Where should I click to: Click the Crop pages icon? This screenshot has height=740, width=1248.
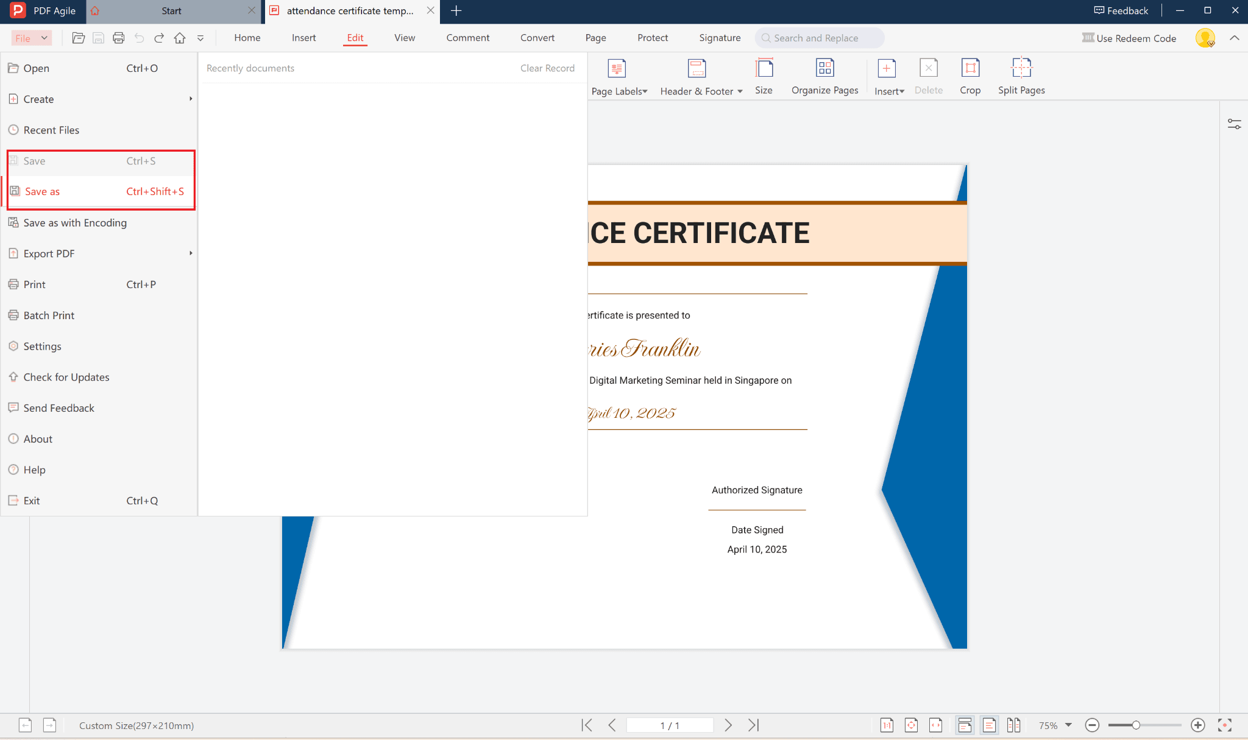[x=970, y=68]
